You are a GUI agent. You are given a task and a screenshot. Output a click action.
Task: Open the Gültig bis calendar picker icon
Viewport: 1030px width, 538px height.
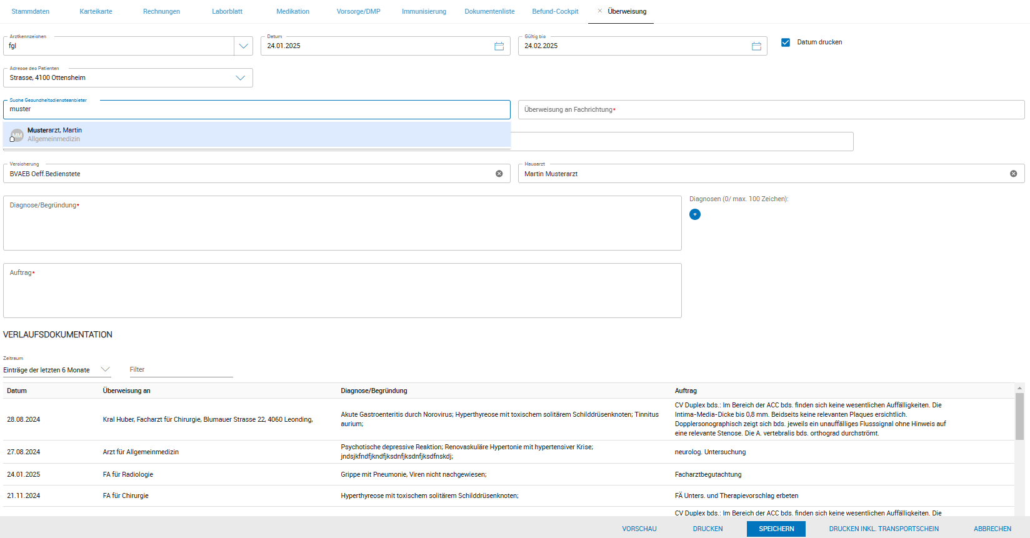click(756, 46)
